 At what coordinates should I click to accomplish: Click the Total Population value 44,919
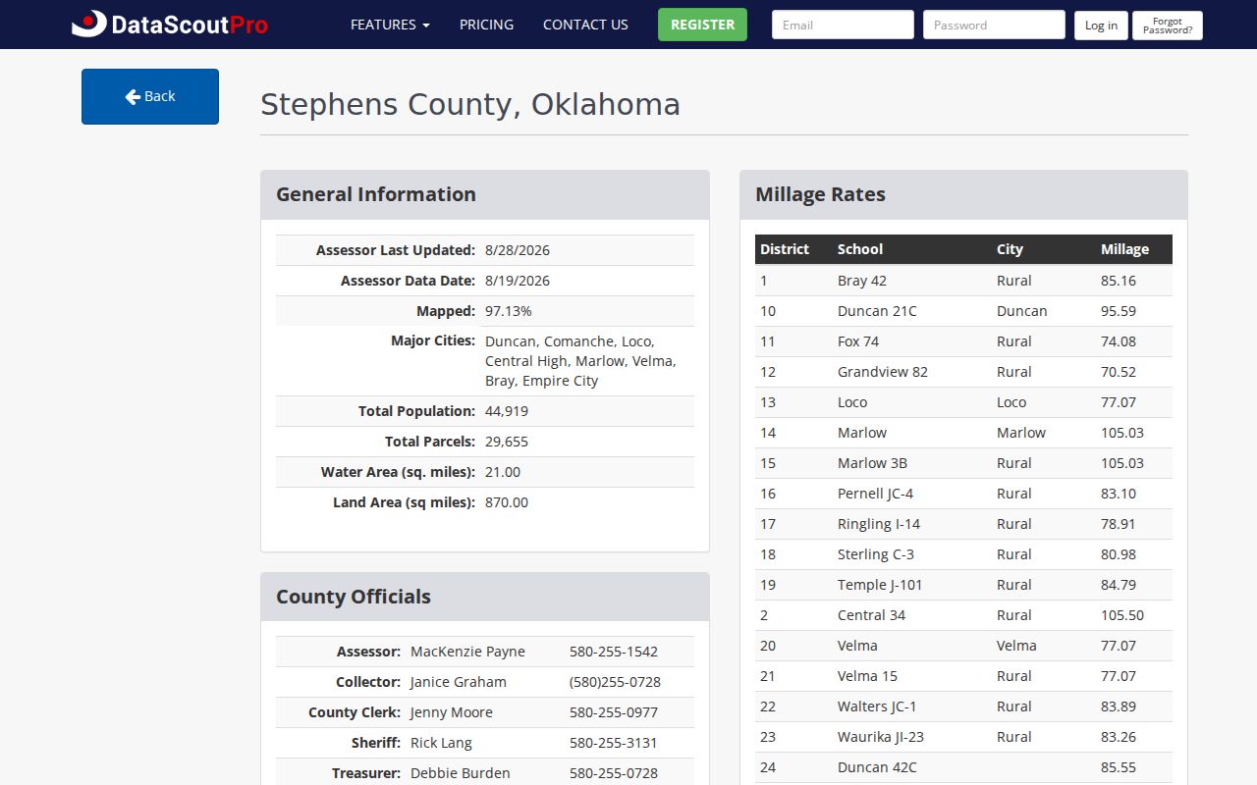tap(507, 411)
